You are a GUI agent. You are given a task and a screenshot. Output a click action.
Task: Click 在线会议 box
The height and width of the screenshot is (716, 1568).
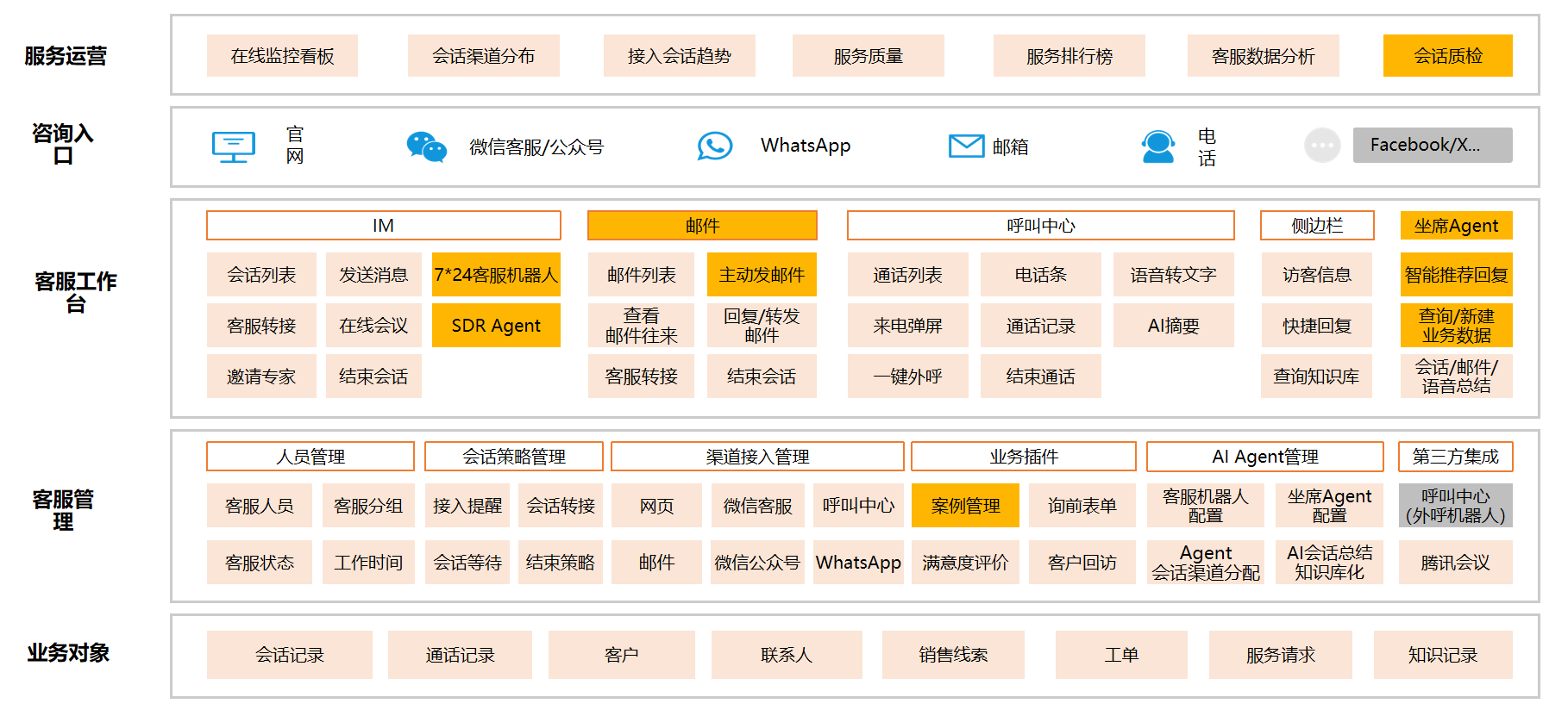point(373,326)
